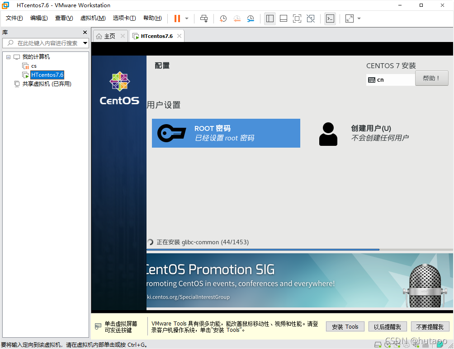Viewport: 454px width, 349px height.
Task: Open stretch display dropdown arrow
Action: pos(359,19)
